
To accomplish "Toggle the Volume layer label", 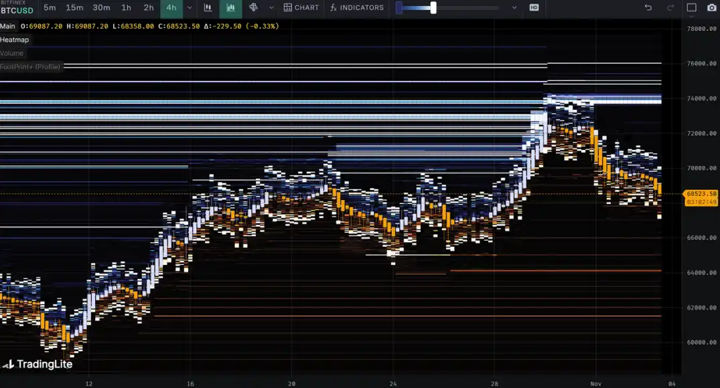I will [x=12, y=53].
